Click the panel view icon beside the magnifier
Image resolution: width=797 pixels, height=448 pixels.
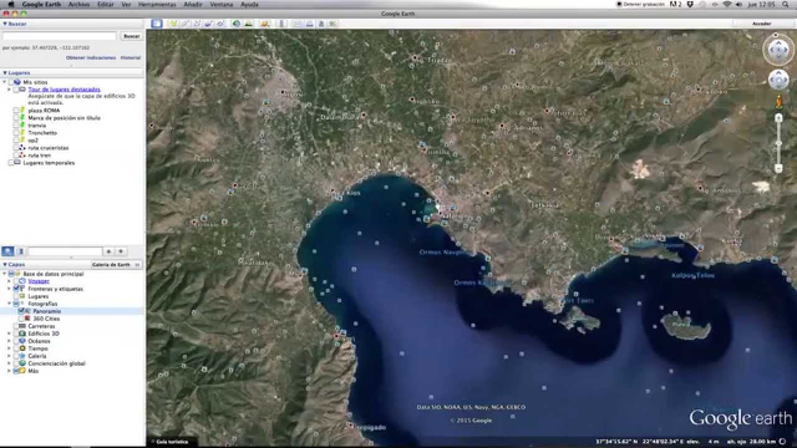pyautogui.click(x=20, y=251)
